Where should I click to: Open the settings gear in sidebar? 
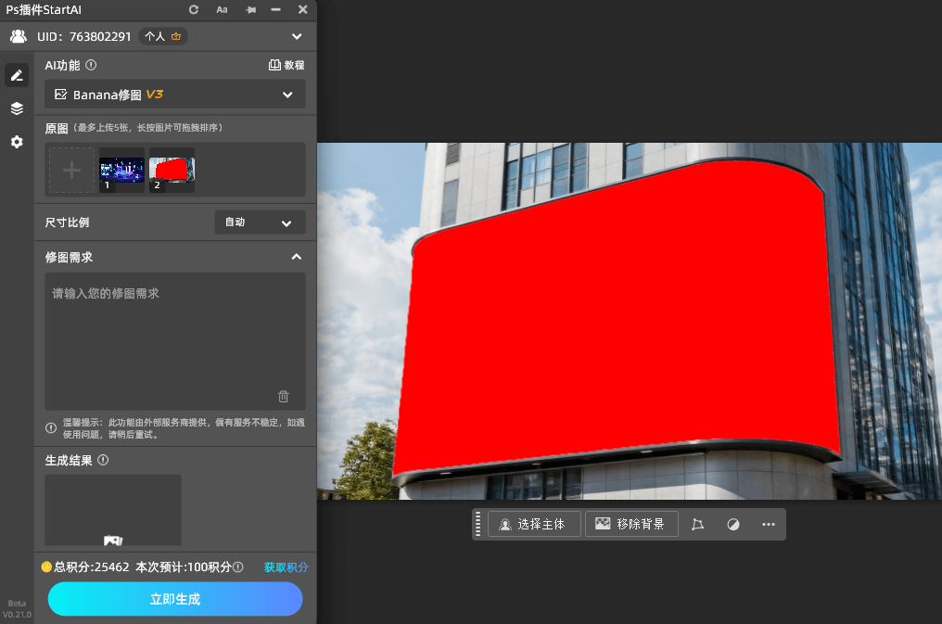pyautogui.click(x=17, y=142)
